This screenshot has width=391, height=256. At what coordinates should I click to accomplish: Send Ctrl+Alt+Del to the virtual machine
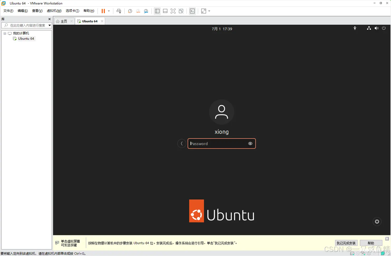pos(119,11)
